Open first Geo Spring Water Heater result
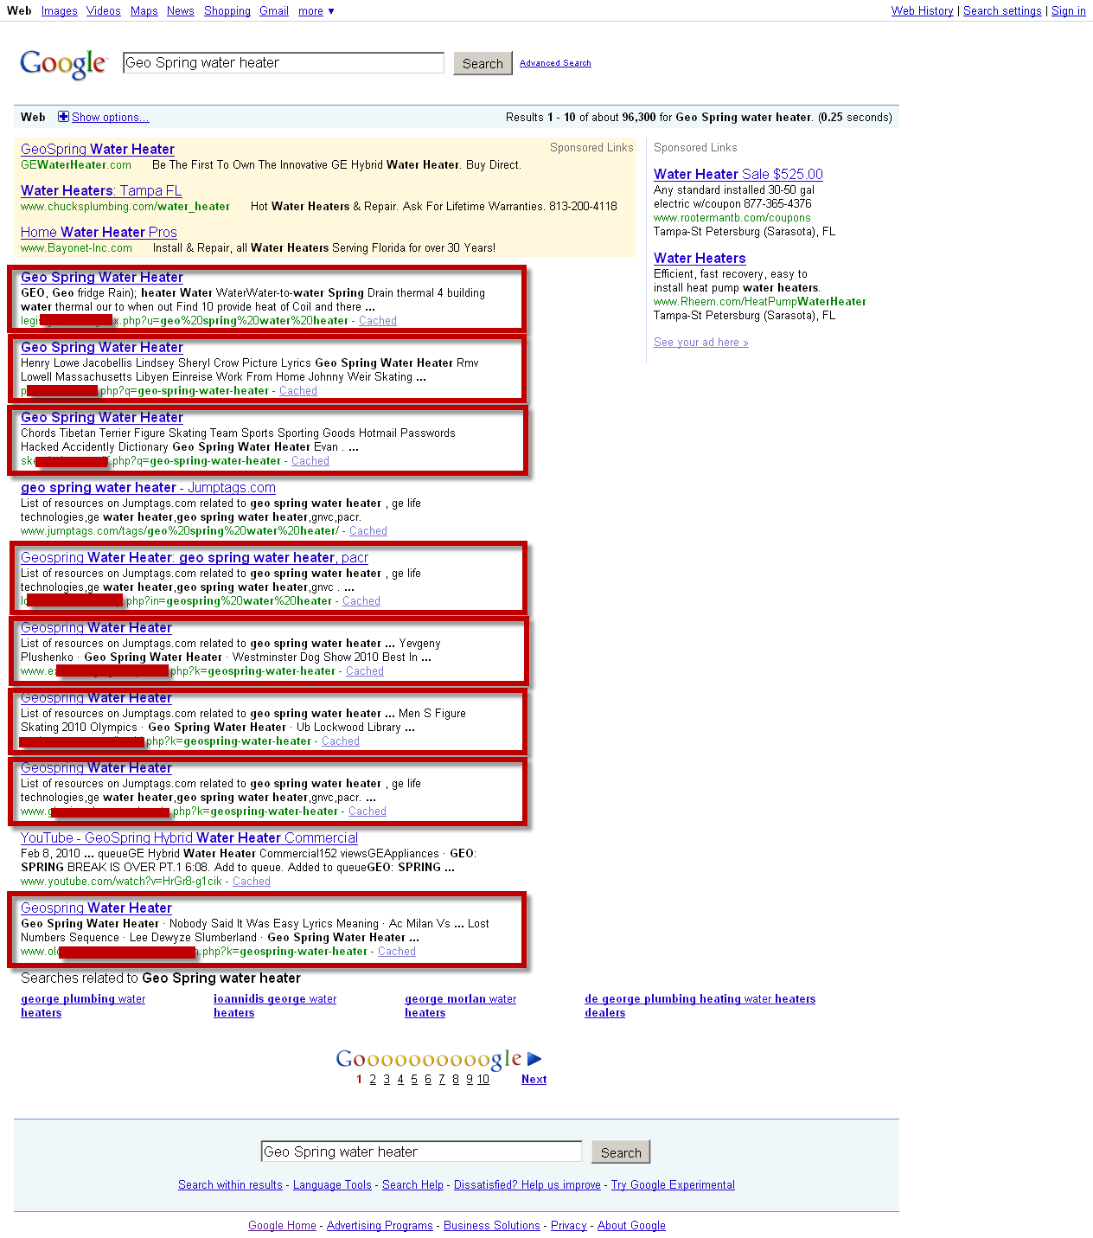 click(x=102, y=278)
